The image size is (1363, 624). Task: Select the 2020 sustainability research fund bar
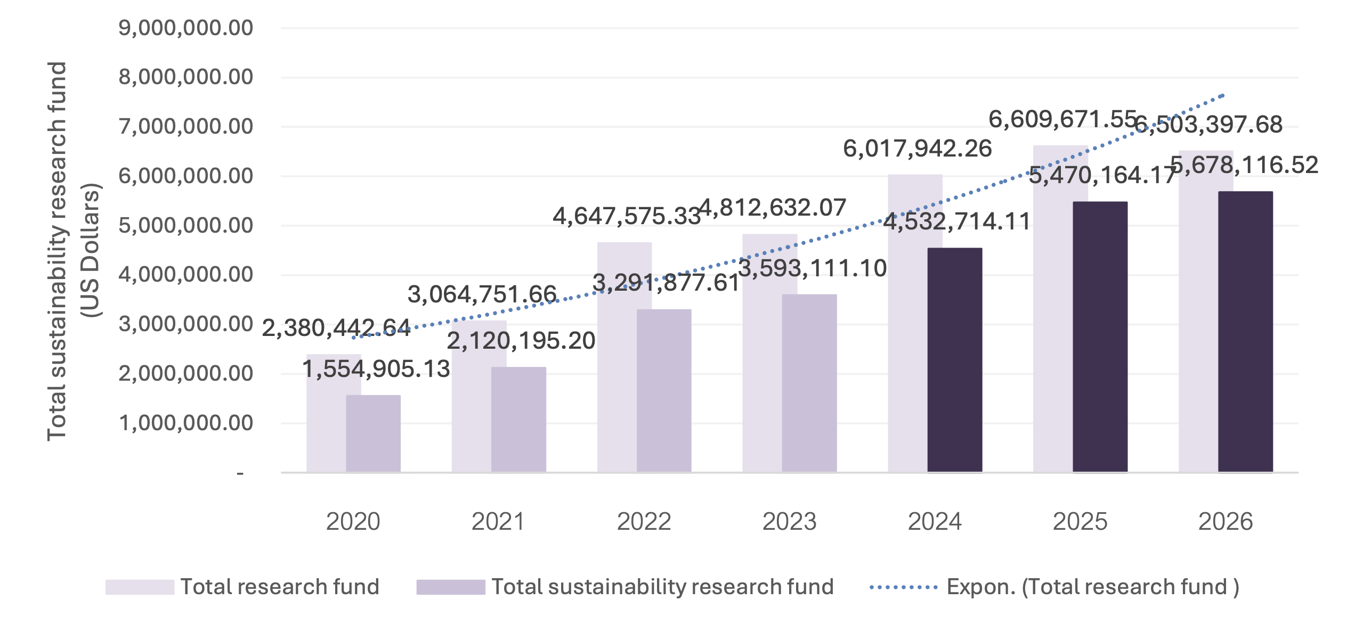click(373, 433)
